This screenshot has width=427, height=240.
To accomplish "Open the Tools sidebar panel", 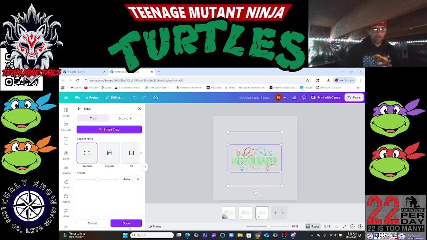I will pos(66,184).
